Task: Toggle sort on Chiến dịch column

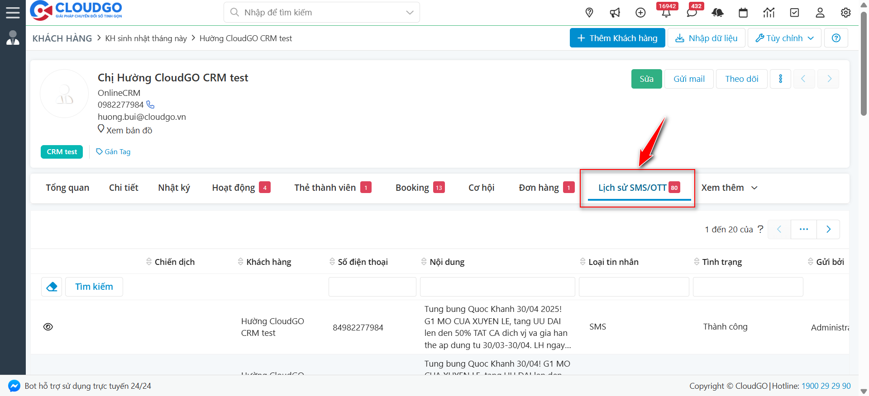Action: [149, 262]
